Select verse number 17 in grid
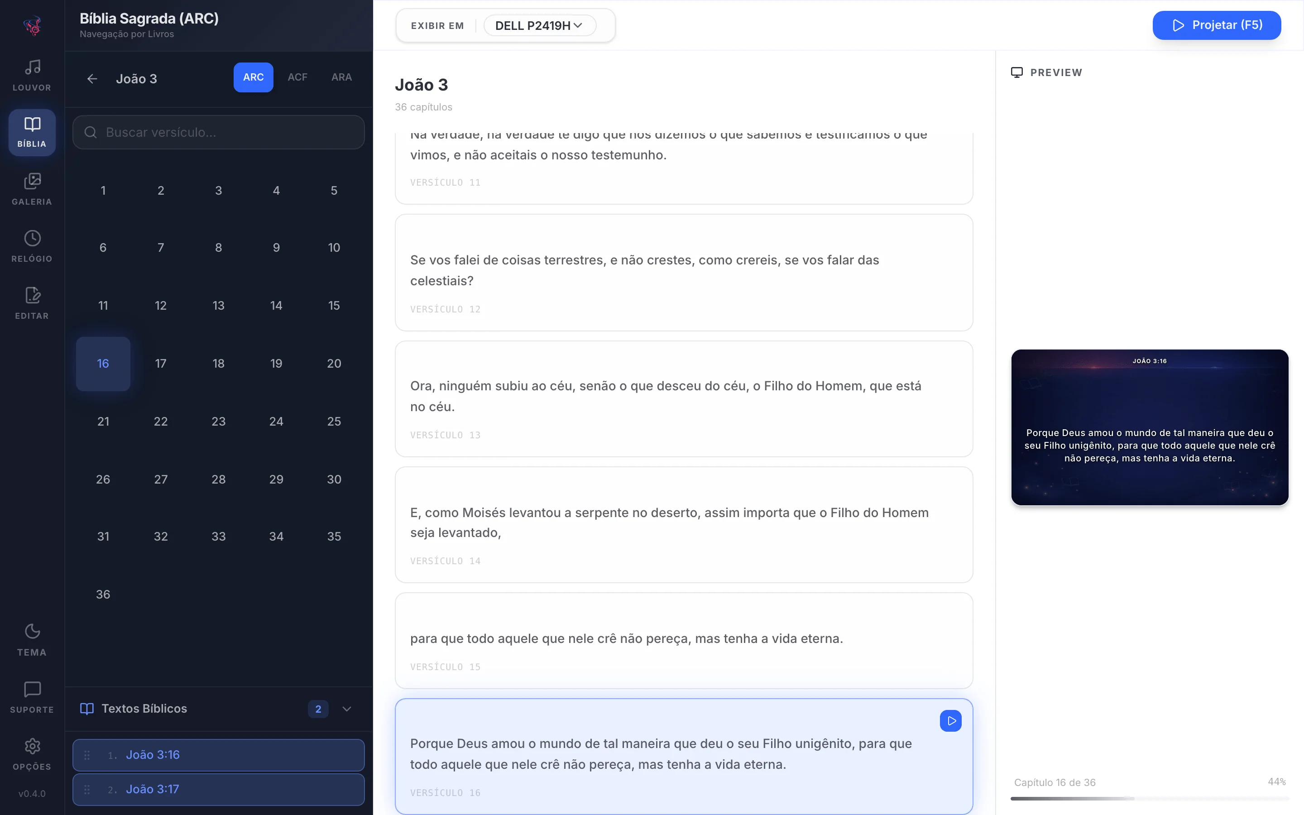1304x815 pixels. point(161,363)
